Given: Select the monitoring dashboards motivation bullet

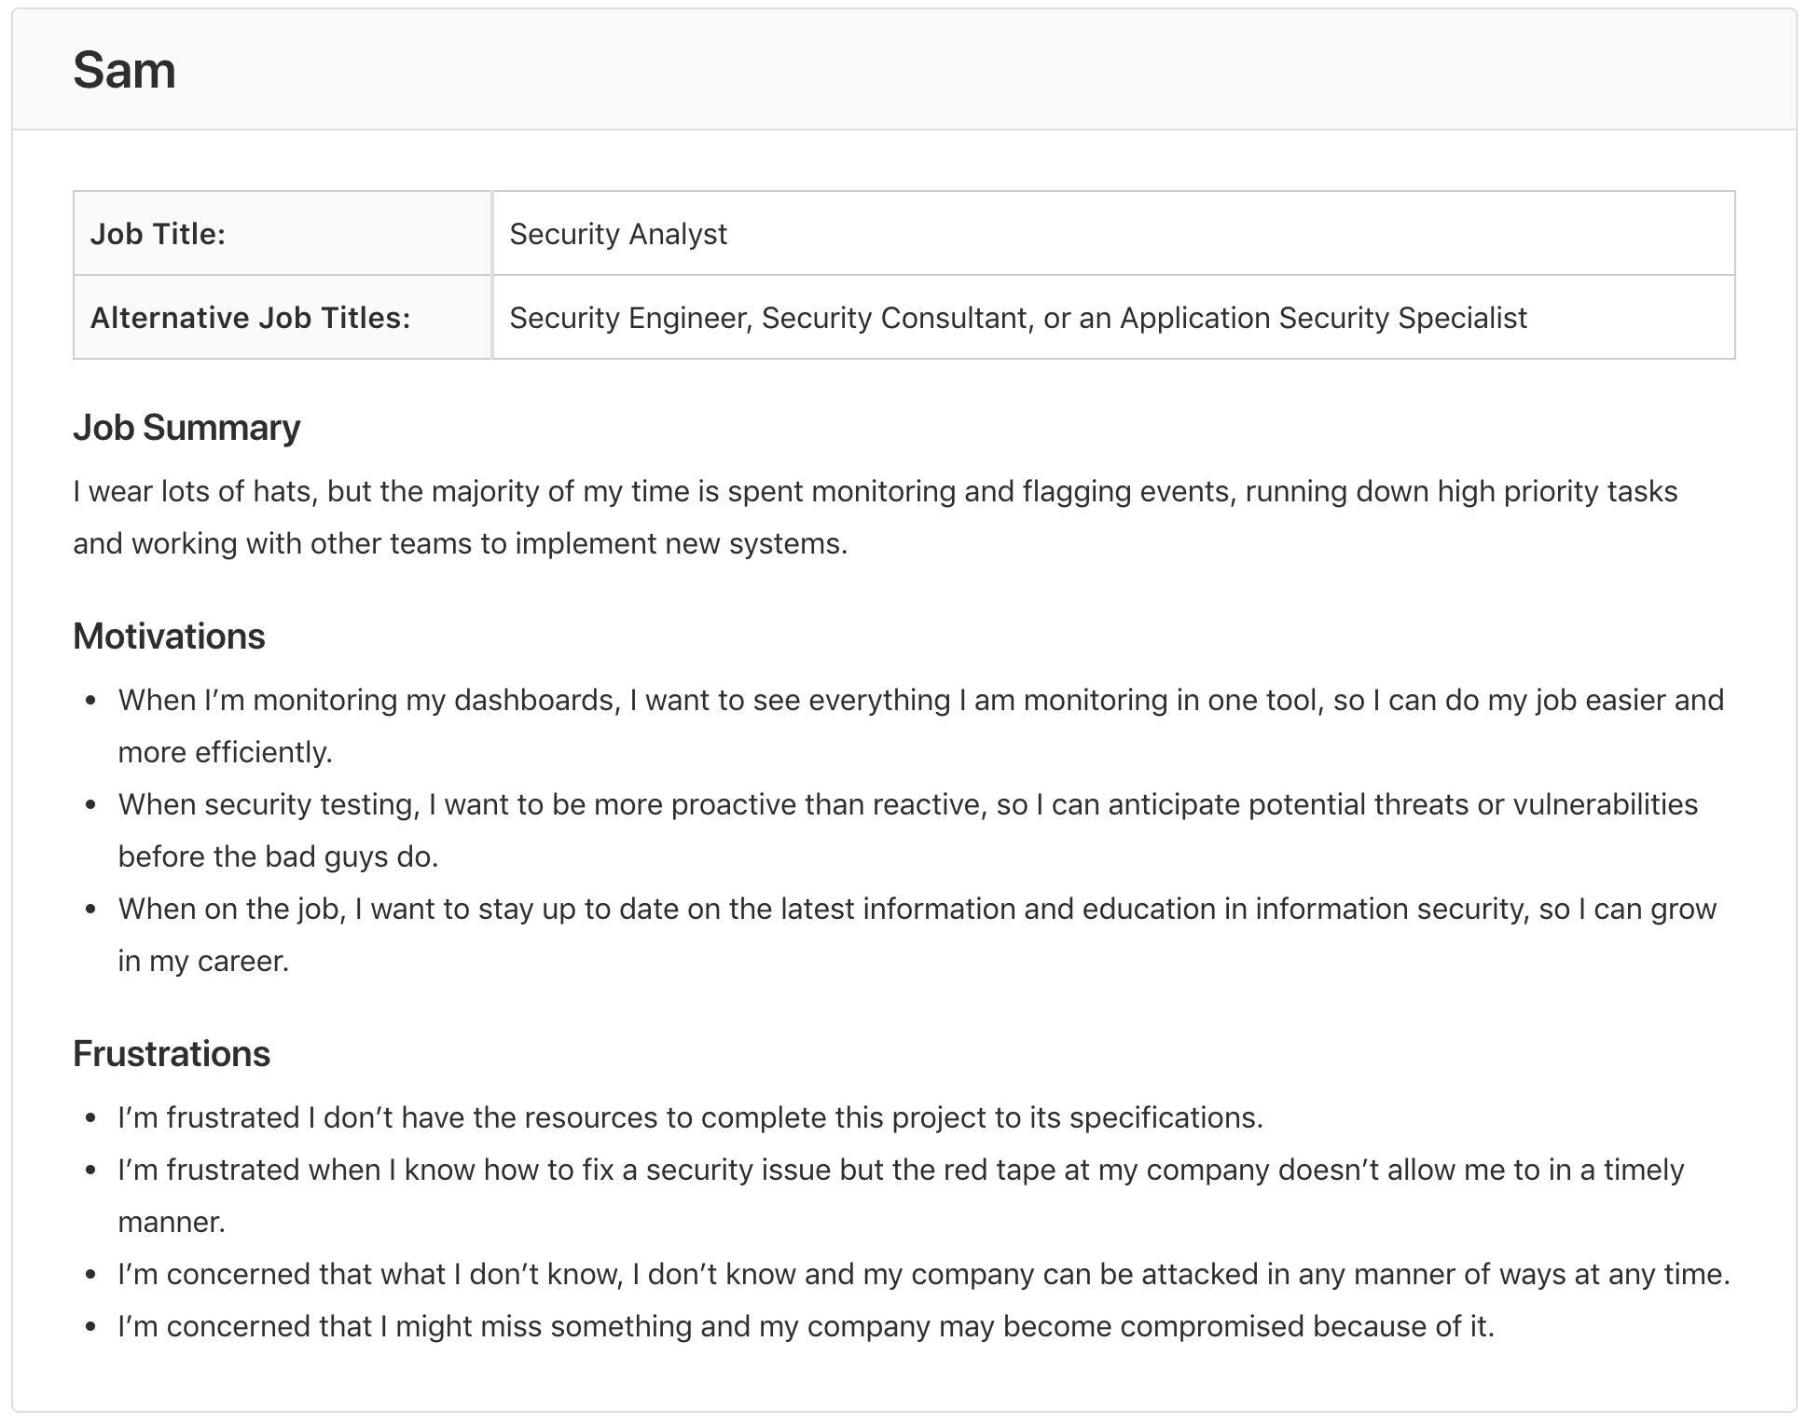Looking at the screenshot, I should [920, 725].
